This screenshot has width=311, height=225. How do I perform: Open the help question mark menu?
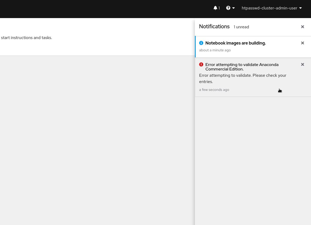click(x=228, y=8)
